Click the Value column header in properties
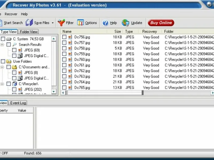The height and width of the screenshot is (160, 214). (22, 110)
